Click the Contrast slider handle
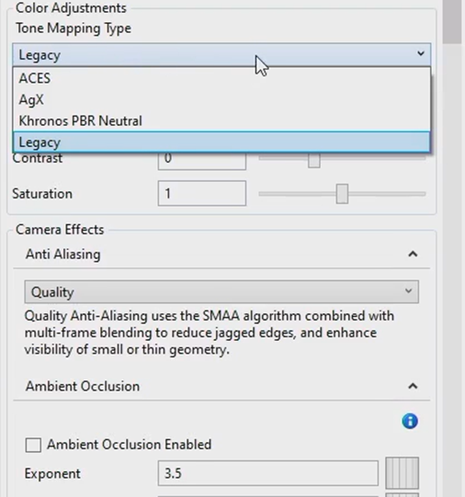This screenshot has height=497, width=465. [x=314, y=161]
